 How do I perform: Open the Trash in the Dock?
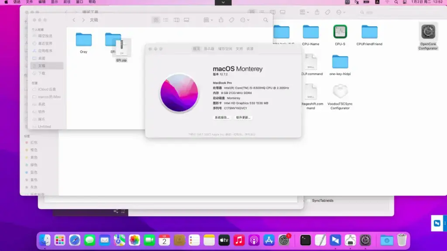click(x=402, y=240)
